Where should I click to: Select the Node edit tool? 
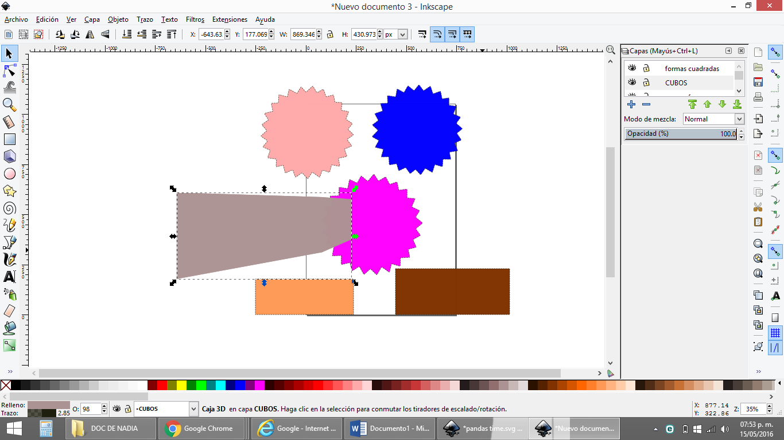click(x=9, y=70)
